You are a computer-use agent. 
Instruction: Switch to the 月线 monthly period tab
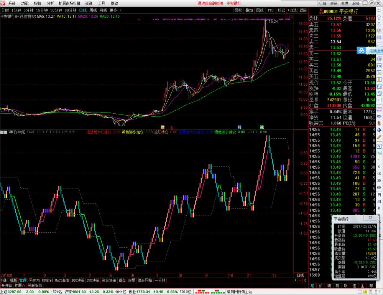point(104,10)
